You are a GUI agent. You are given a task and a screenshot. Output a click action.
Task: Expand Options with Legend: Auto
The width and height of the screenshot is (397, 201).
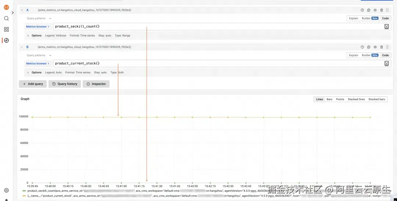(28, 73)
